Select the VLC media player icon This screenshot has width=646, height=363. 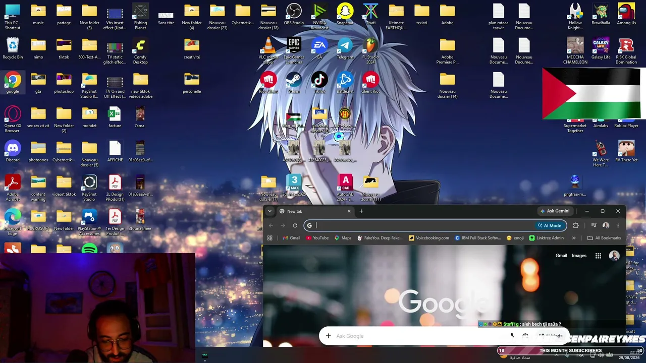coord(268,51)
